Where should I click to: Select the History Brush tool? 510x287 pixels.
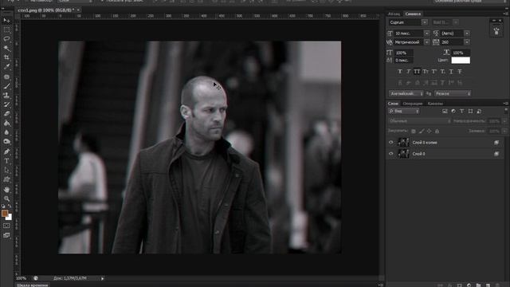pyautogui.click(x=6, y=104)
